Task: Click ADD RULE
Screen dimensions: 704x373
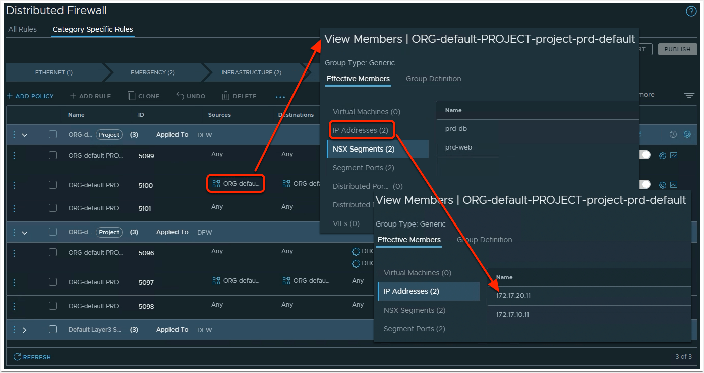Action: (x=90, y=96)
